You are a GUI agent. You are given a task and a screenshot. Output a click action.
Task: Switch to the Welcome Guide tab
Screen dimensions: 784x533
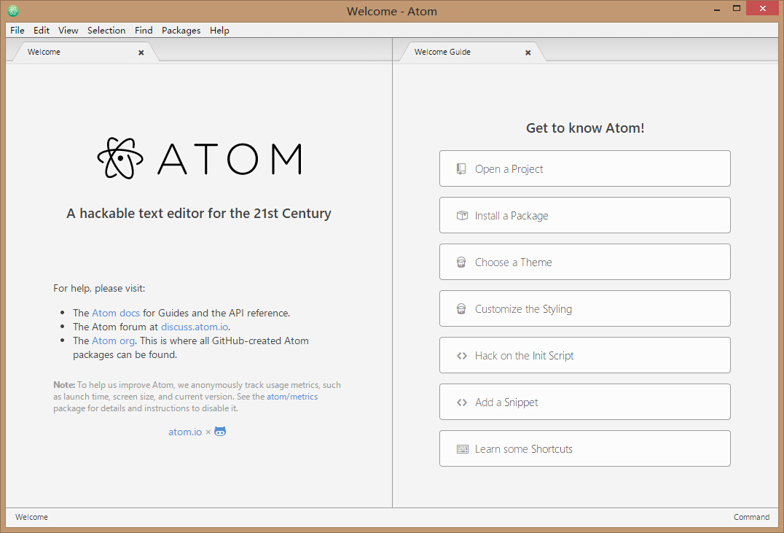click(x=442, y=52)
